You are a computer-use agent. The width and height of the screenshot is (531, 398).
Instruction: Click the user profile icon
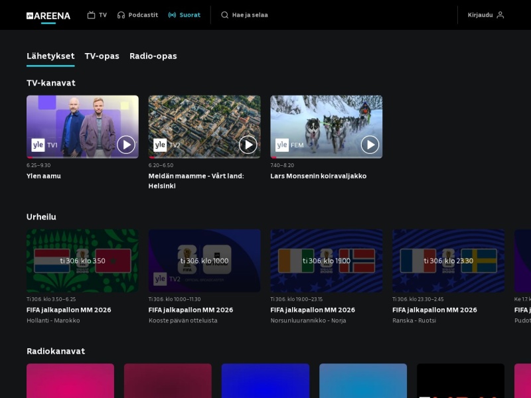tap(500, 15)
